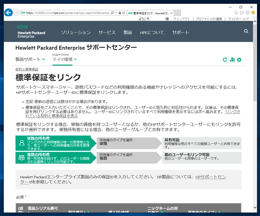Click the ニックネームの割り当て column header
This screenshot has height=216, width=260.
click(162, 210)
